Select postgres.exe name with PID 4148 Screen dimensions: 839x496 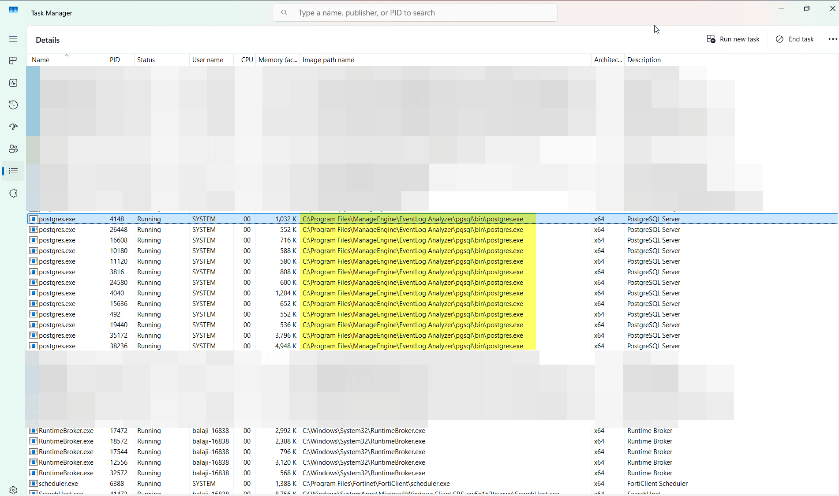click(x=57, y=219)
